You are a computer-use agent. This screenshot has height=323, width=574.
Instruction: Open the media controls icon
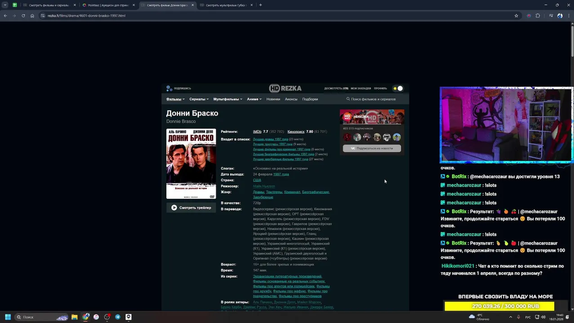(x=551, y=16)
